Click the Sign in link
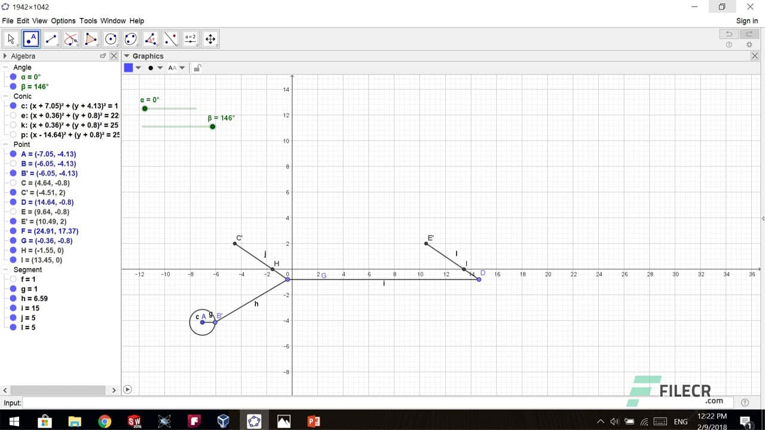The width and height of the screenshot is (765, 430). point(746,20)
